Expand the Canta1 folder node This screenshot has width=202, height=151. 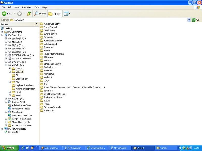[10, 68]
